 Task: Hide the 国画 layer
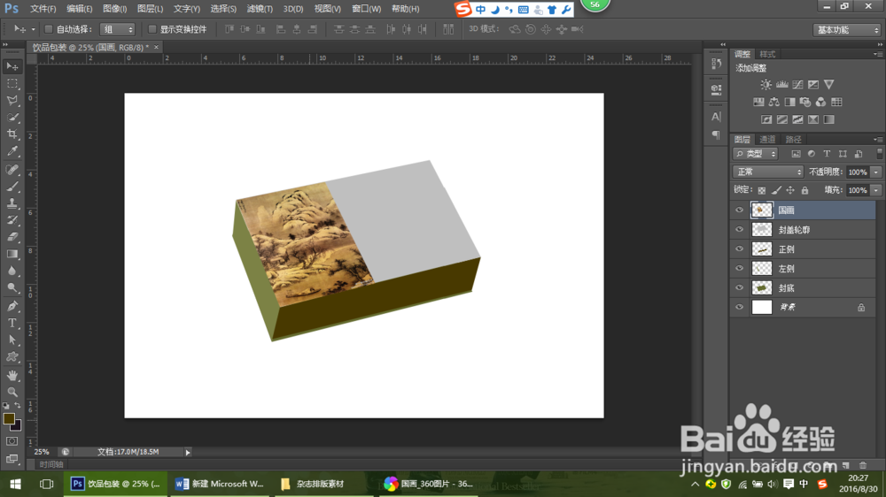[x=739, y=210]
